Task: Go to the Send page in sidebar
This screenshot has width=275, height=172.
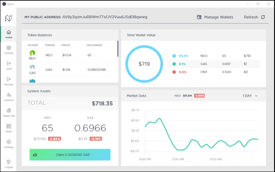Action: 9,66
